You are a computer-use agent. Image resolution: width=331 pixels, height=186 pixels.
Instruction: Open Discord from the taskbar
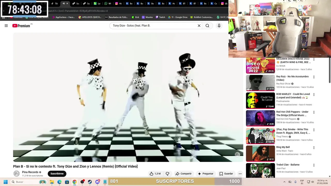pos(97,182)
